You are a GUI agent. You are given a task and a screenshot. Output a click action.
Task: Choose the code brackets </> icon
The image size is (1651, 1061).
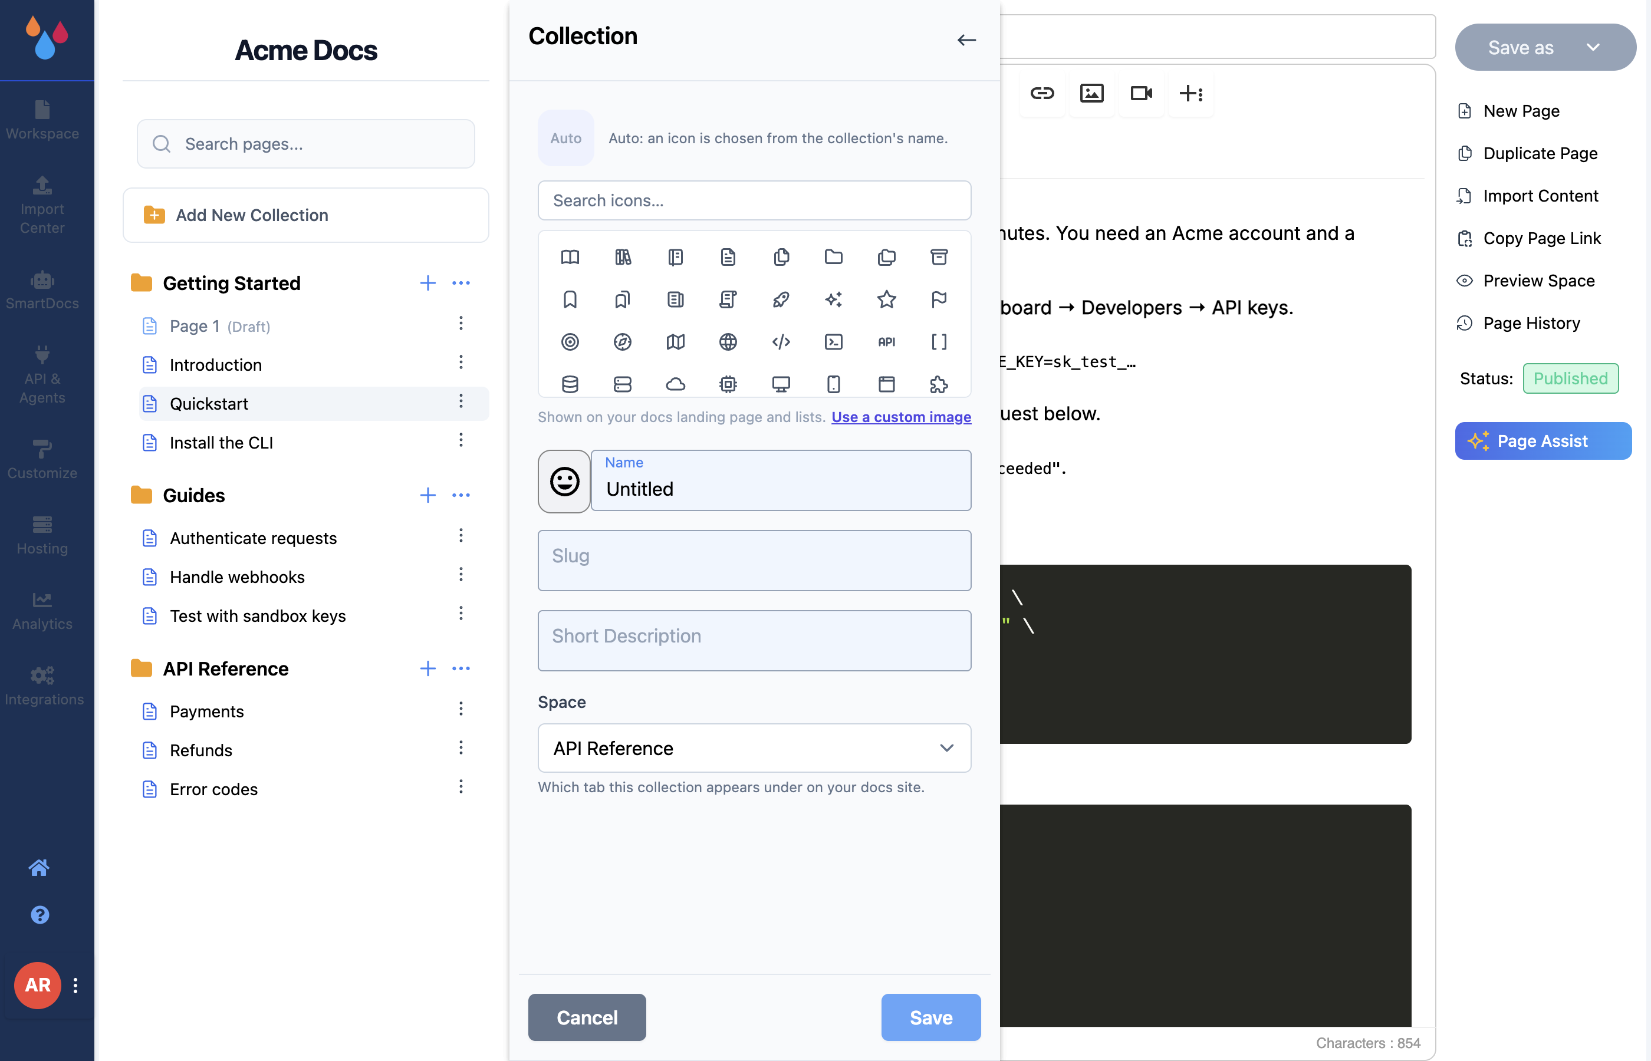[781, 342]
